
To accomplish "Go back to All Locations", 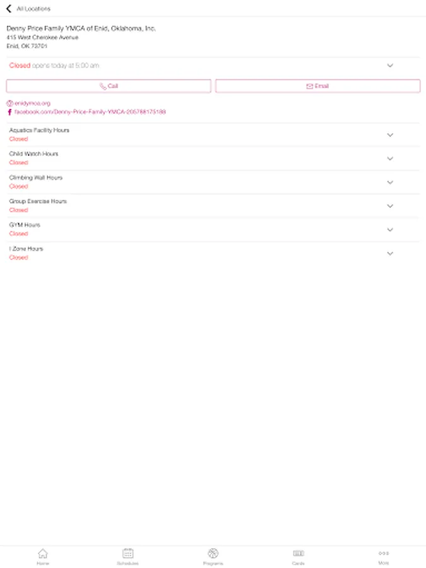I will (9, 8).
